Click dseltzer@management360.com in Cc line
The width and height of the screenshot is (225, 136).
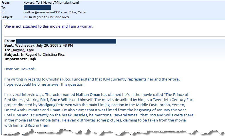click(45, 12)
